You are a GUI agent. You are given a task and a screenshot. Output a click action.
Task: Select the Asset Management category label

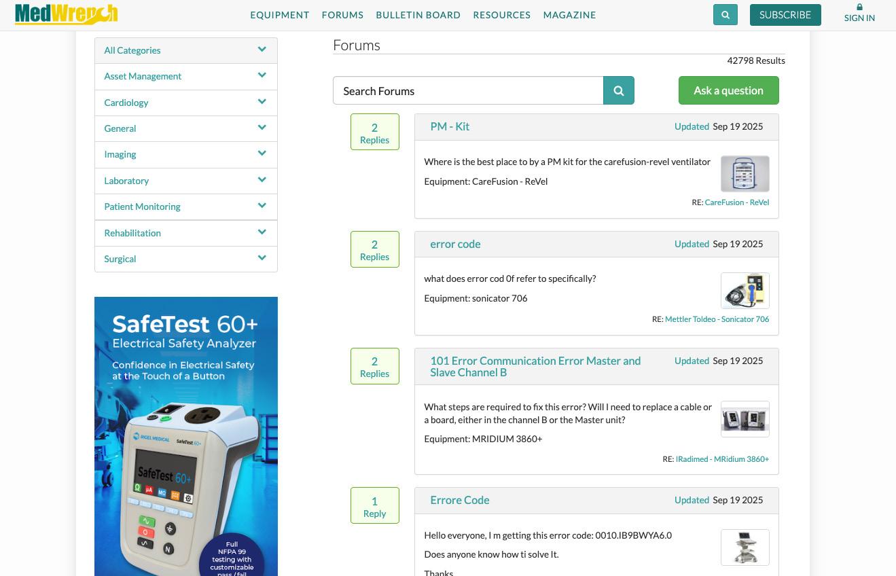tap(143, 76)
